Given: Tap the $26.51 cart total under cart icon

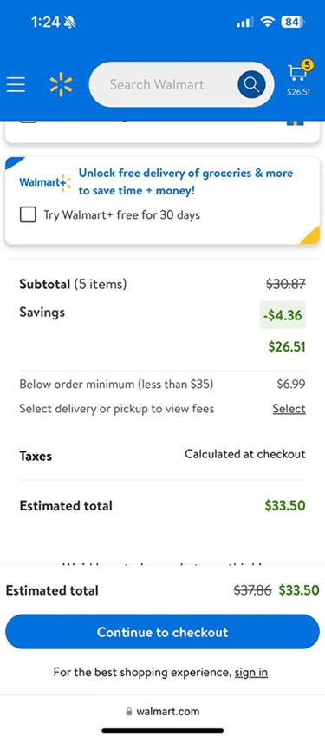Looking at the screenshot, I should point(299,92).
